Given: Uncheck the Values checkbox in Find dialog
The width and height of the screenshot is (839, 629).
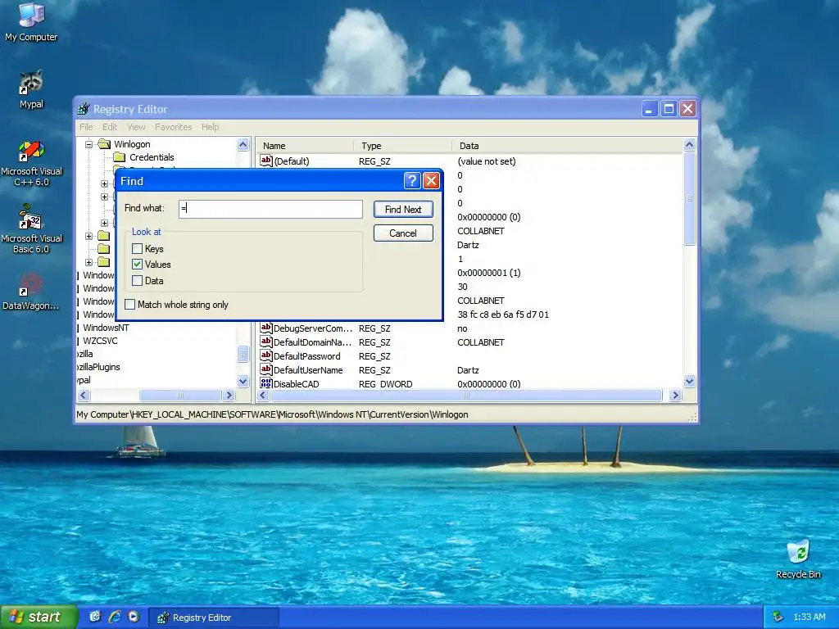Looking at the screenshot, I should (137, 265).
